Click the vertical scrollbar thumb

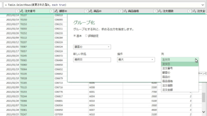204,97
